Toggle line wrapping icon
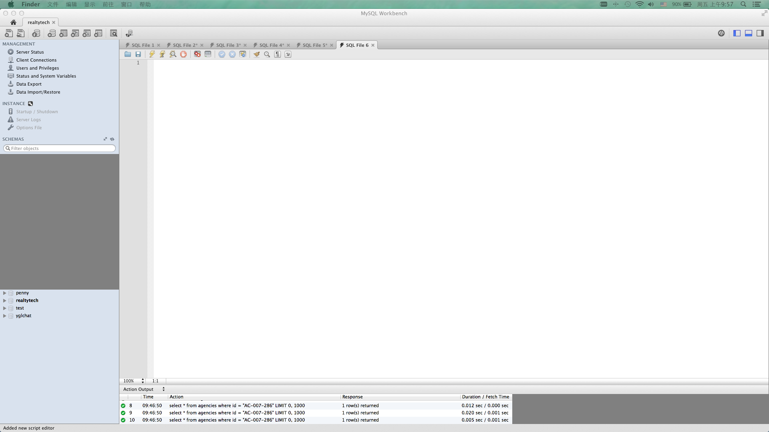Screen dimensions: 769x432 (x=288, y=54)
